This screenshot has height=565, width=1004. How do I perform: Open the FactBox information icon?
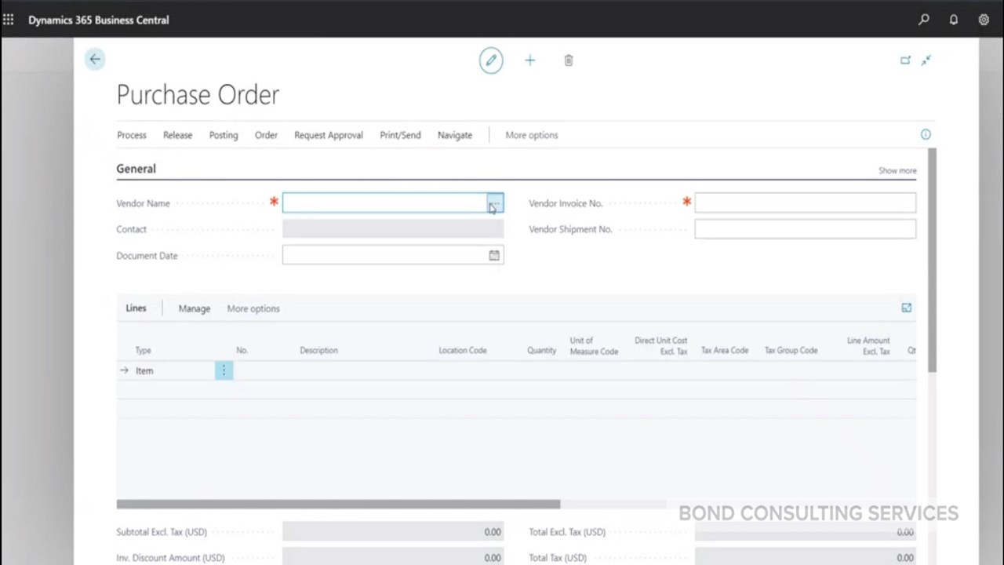click(x=926, y=135)
